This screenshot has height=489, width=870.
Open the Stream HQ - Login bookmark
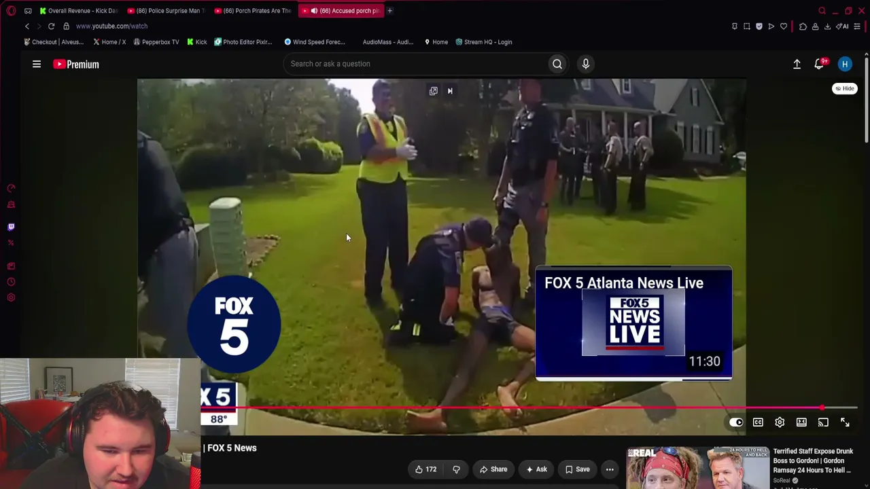coord(484,42)
